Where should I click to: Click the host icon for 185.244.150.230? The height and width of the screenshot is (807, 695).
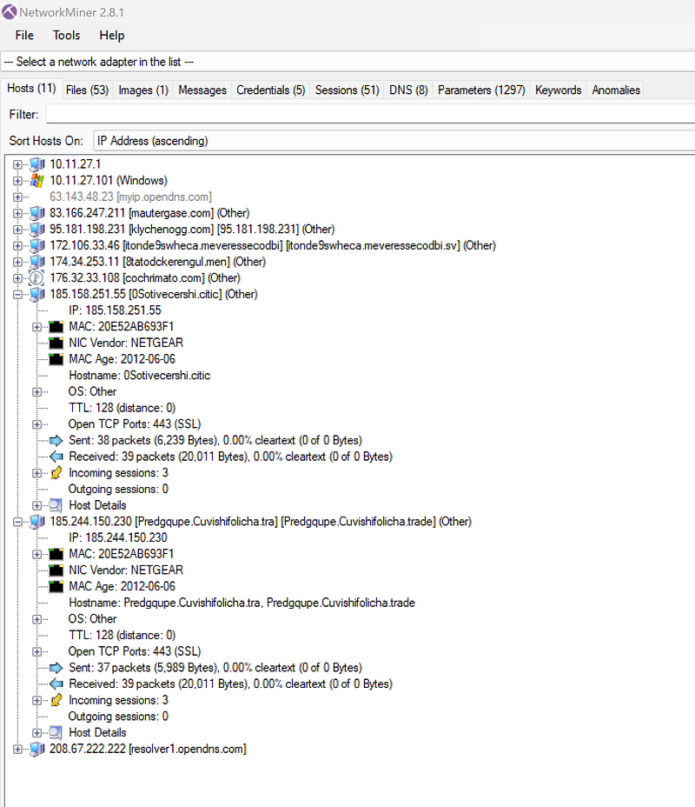[x=37, y=522]
